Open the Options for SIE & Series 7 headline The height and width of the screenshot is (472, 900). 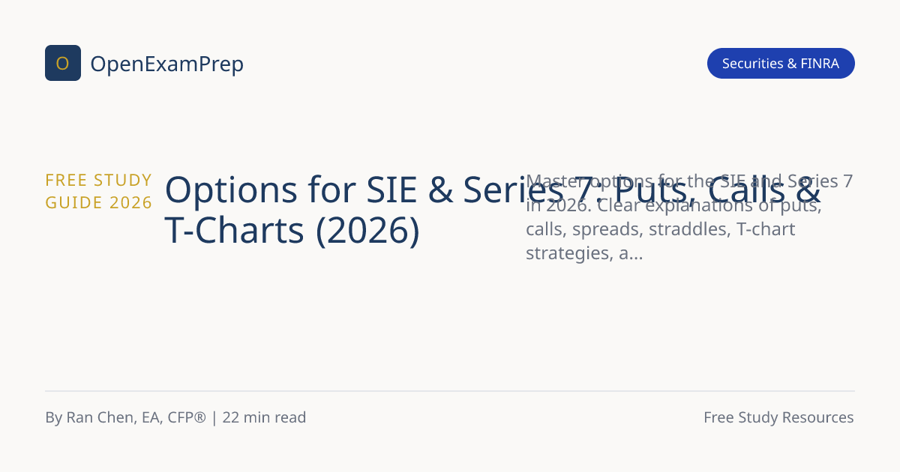(x=493, y=210)
